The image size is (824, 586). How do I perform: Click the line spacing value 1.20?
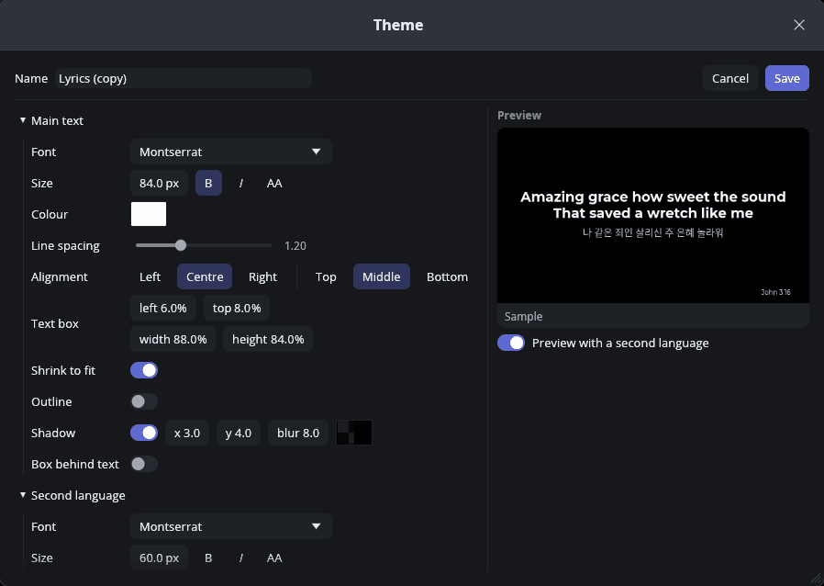click(295, 245)
